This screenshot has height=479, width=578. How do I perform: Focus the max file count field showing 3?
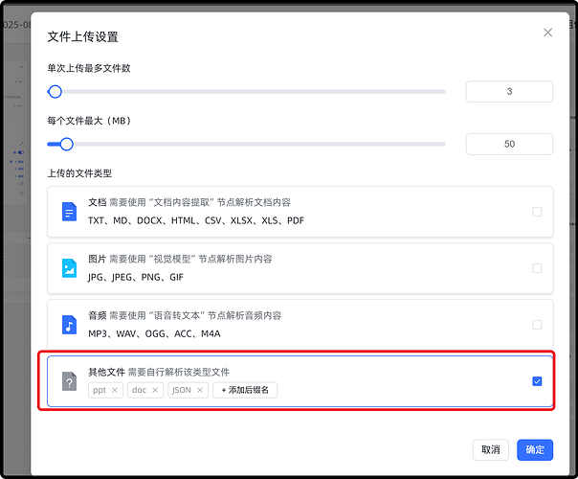pyautogui.click(x=509, y=92)
